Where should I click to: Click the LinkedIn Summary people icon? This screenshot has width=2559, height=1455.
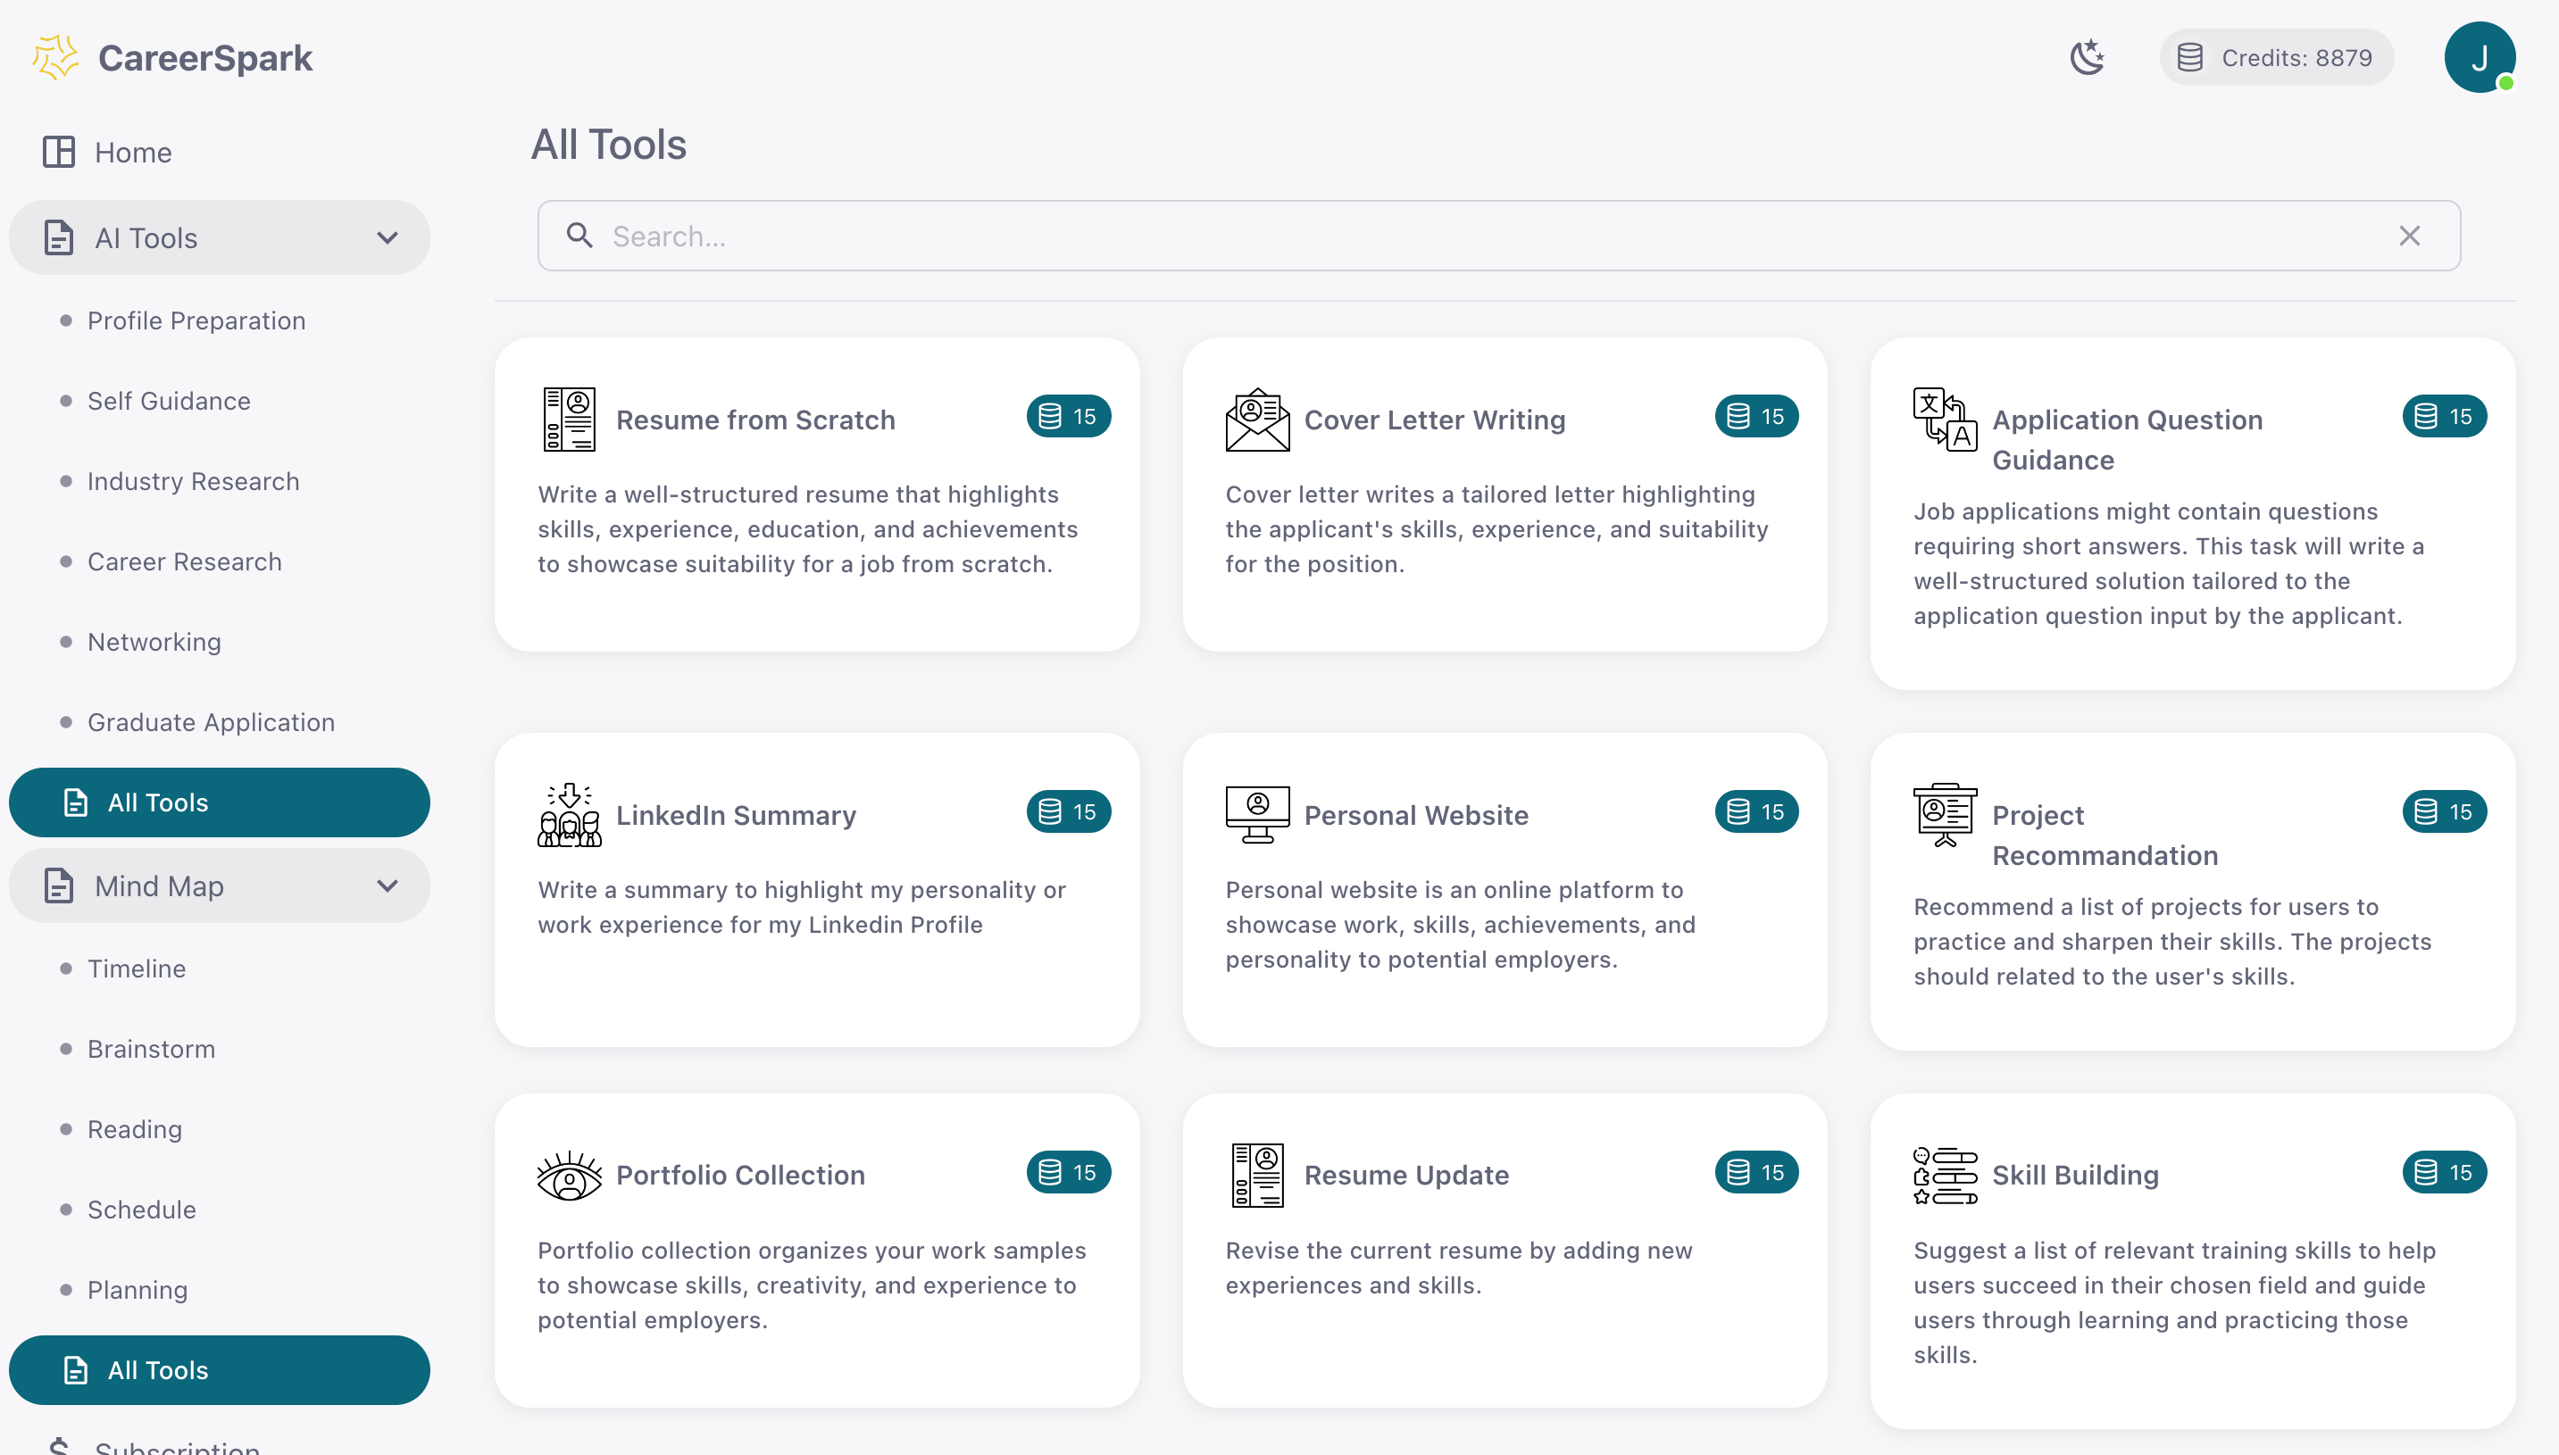569,814
